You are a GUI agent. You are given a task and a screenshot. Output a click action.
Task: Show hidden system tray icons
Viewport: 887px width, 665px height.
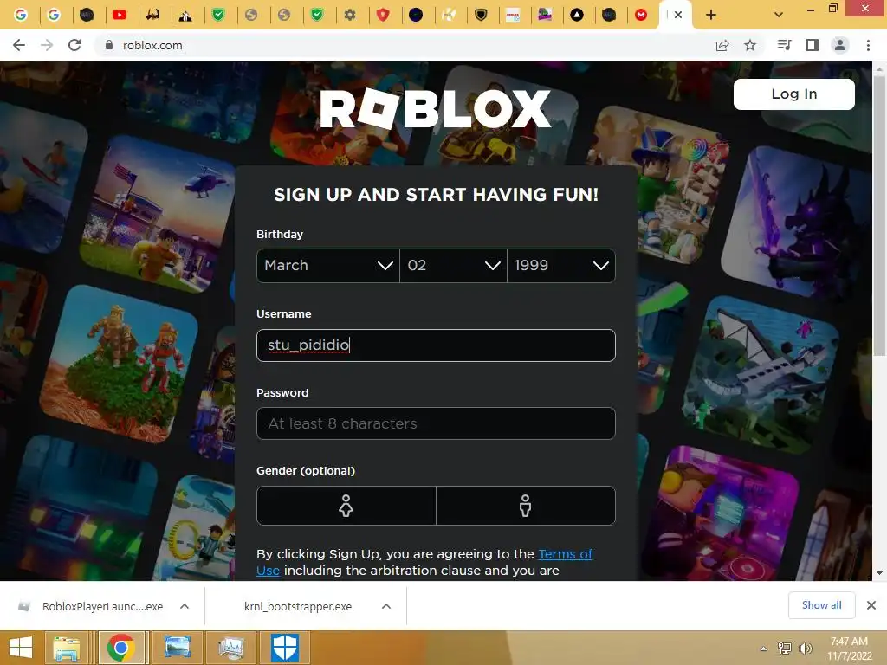click(x=764, y=649)
